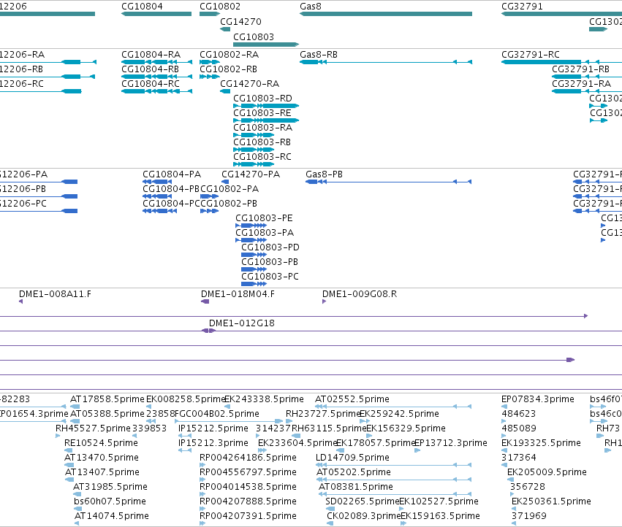
Task: Click transcript CG10803-RE
Action: (x=266, y=120)
